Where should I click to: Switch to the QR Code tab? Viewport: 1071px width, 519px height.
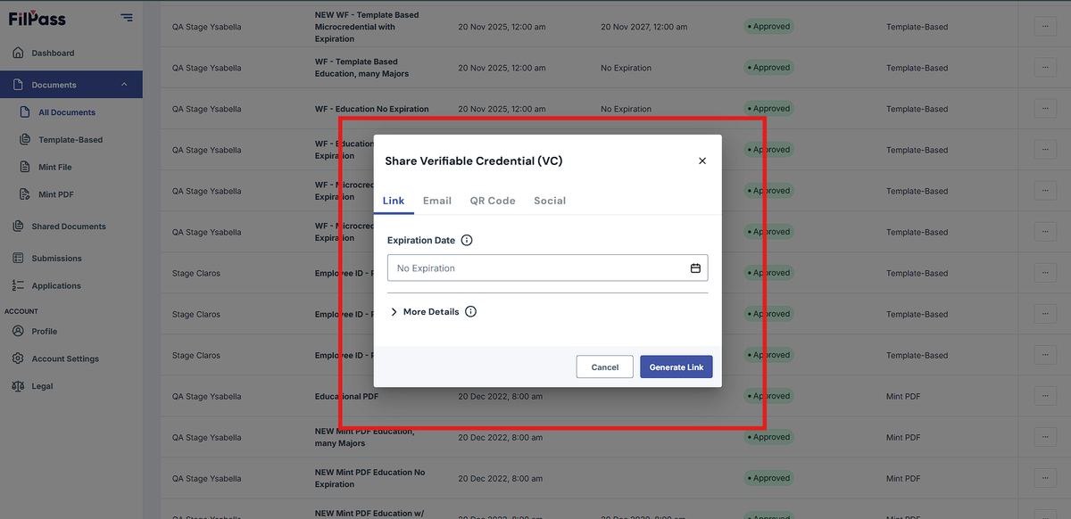pos(493,201)
